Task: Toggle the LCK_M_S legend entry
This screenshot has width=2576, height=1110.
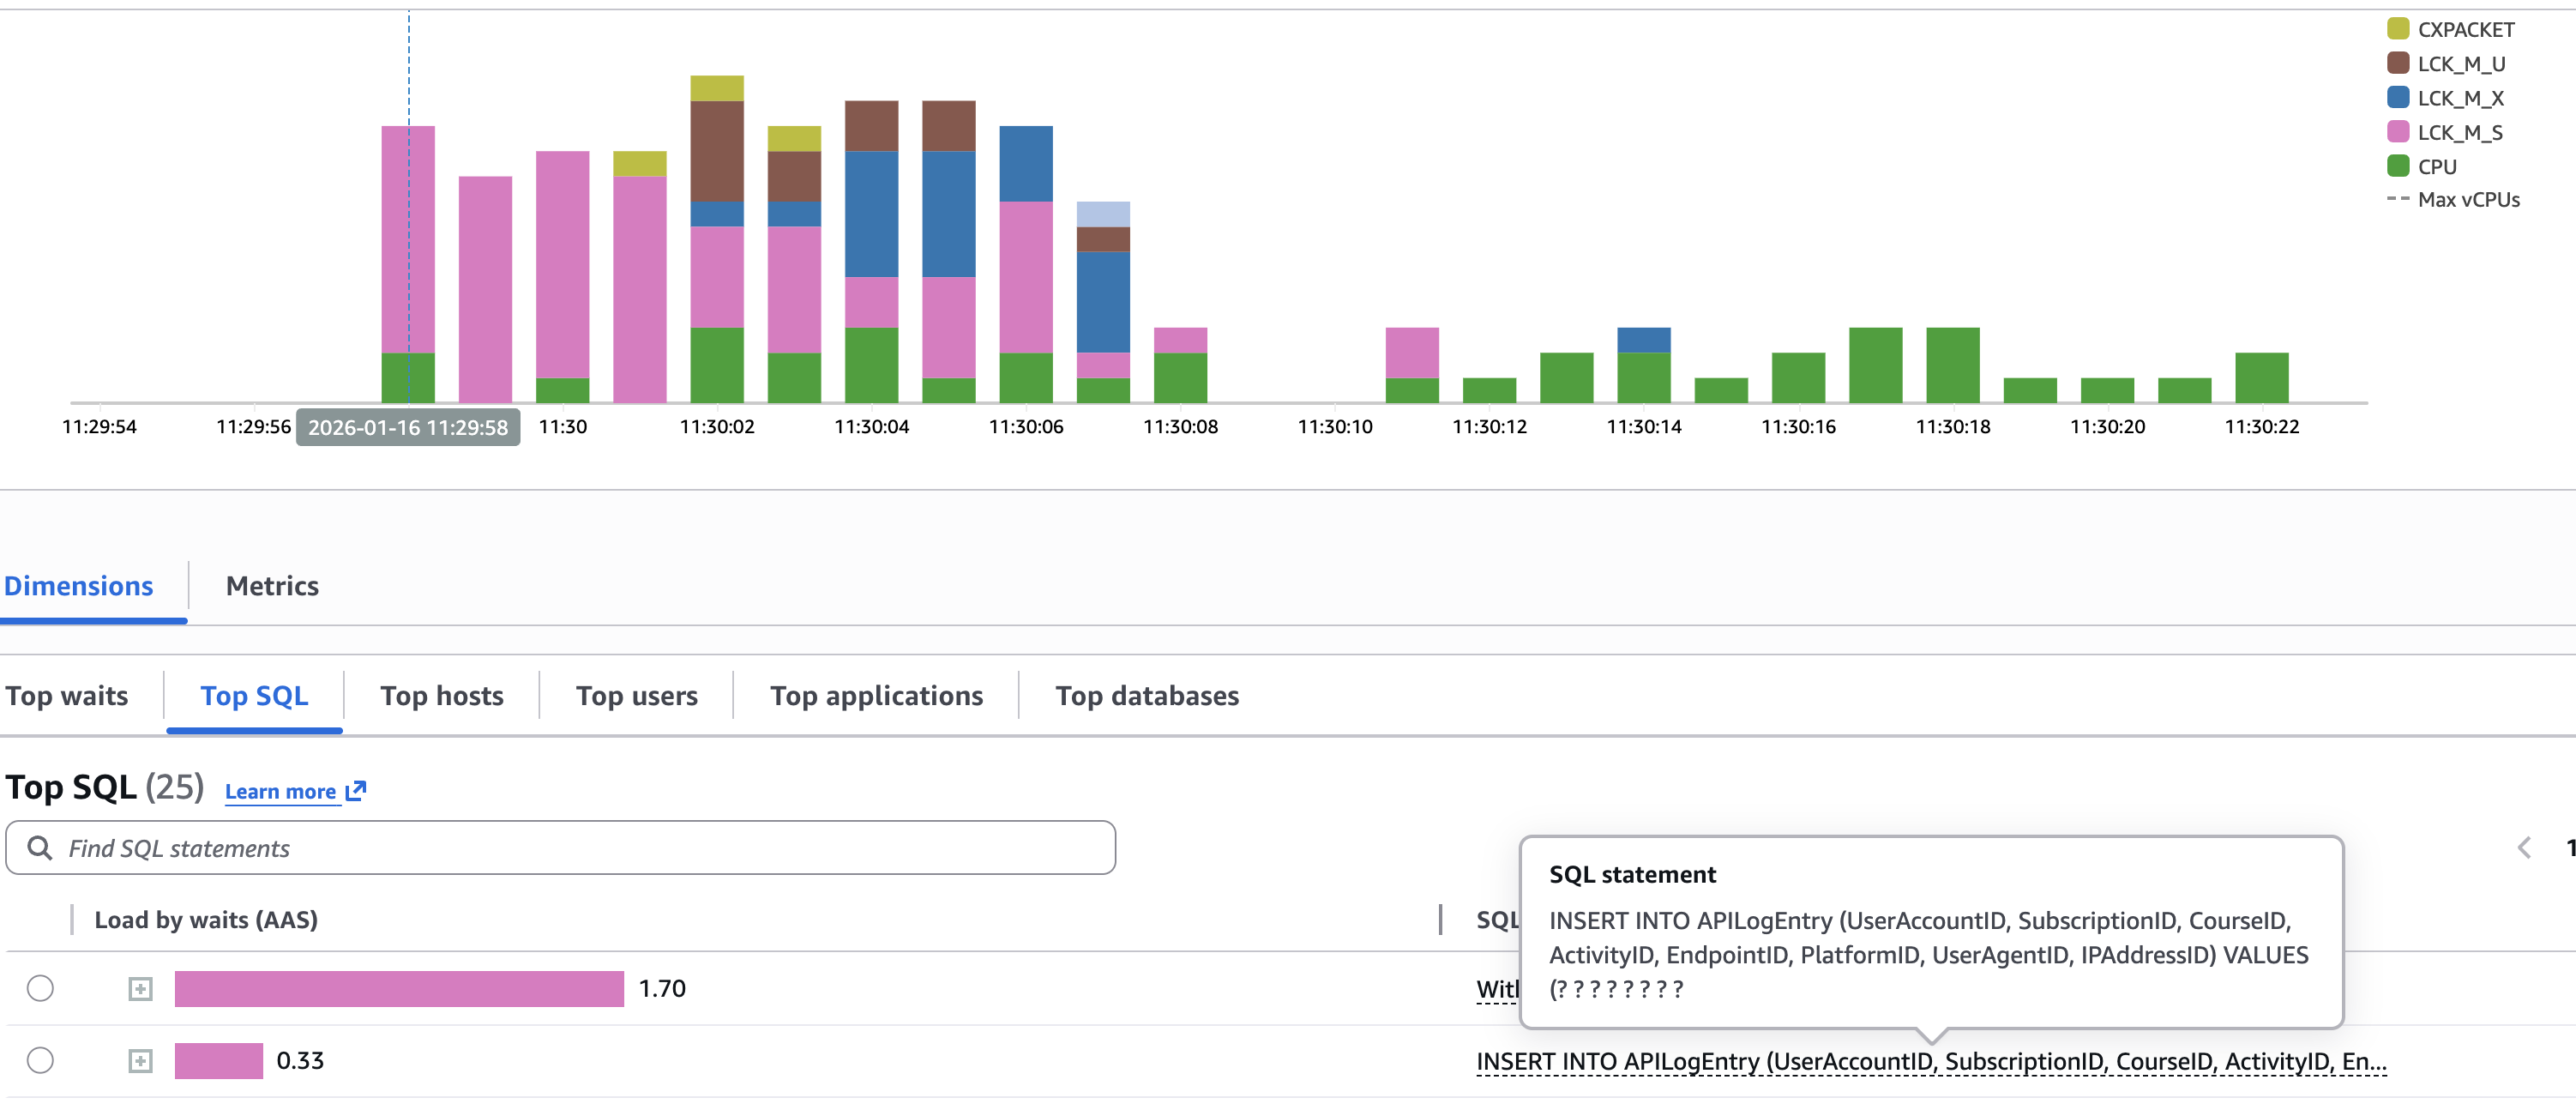Action: pyautogui.click(x=2459, y=132)
